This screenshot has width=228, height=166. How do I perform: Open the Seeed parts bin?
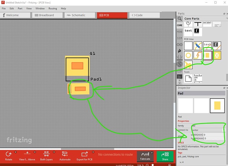pos(180,58)
